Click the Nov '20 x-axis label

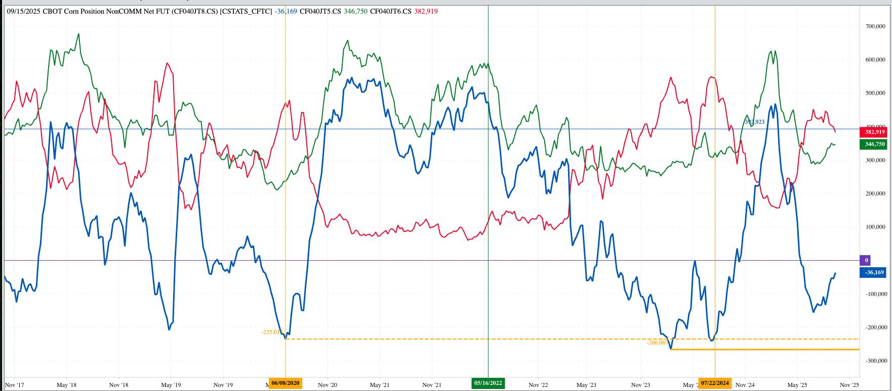tap(328, 385)
